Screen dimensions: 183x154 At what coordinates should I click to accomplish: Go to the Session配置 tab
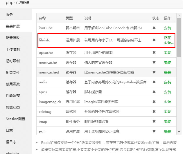click(15, 119)
